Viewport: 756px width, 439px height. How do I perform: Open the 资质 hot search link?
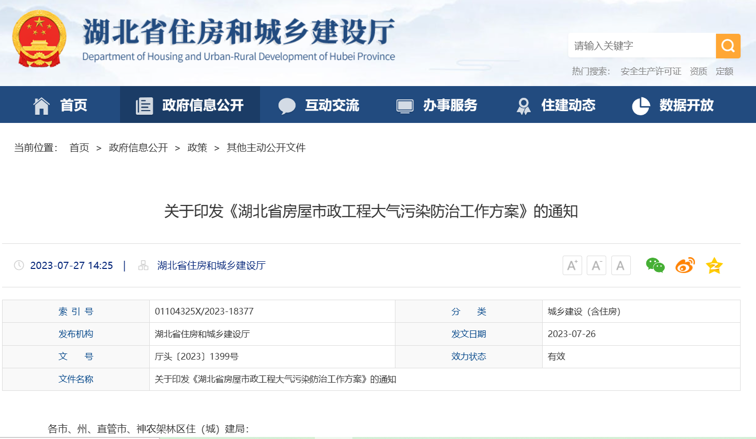[698, 71]
